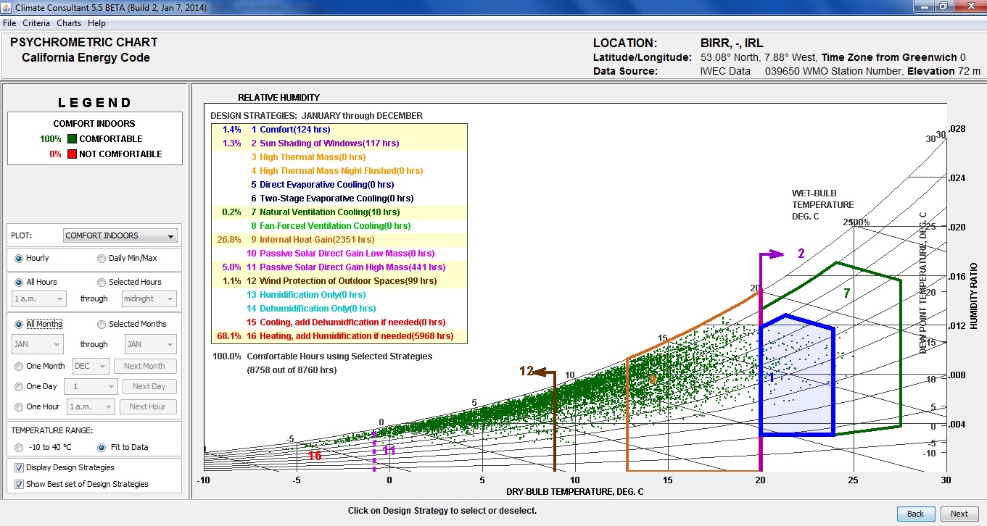Choose the Selected Hours radio option

tap(102, 283)
